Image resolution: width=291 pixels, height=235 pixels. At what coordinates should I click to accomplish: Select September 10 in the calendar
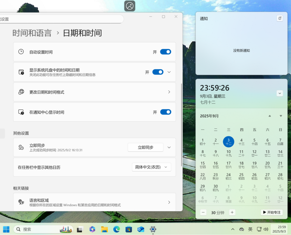(228, 153)
